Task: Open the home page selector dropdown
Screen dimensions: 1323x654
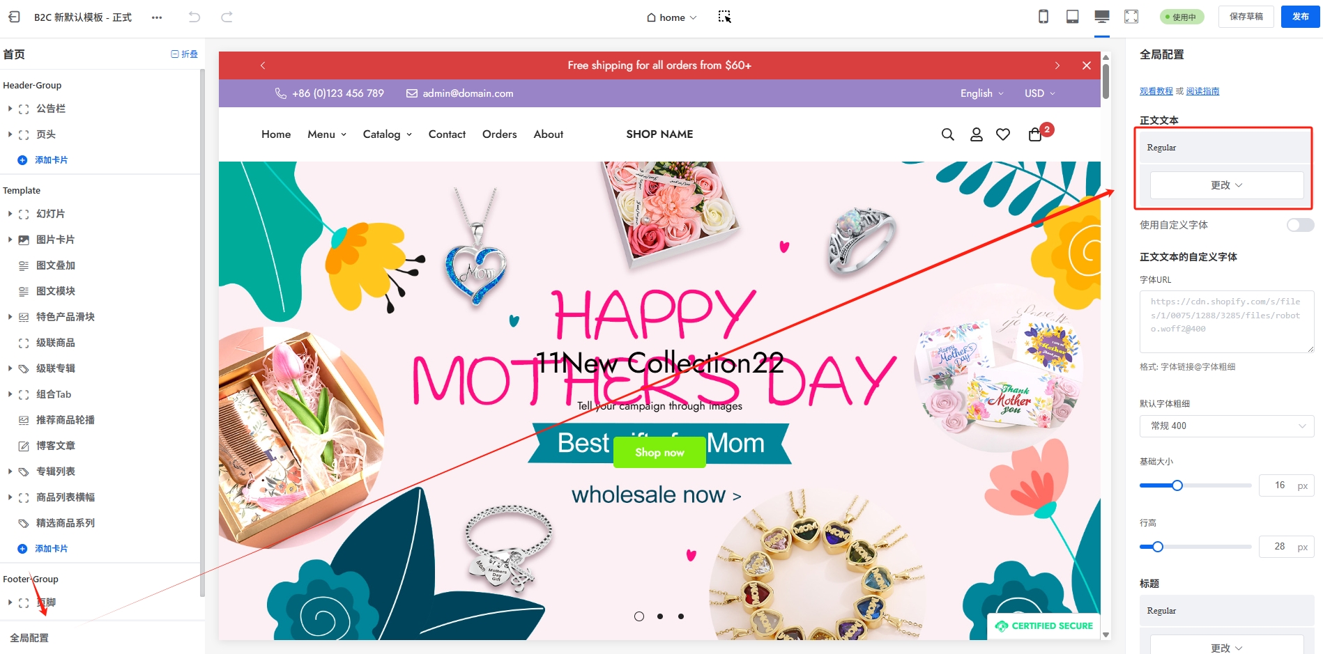Action: click(671, 17)
